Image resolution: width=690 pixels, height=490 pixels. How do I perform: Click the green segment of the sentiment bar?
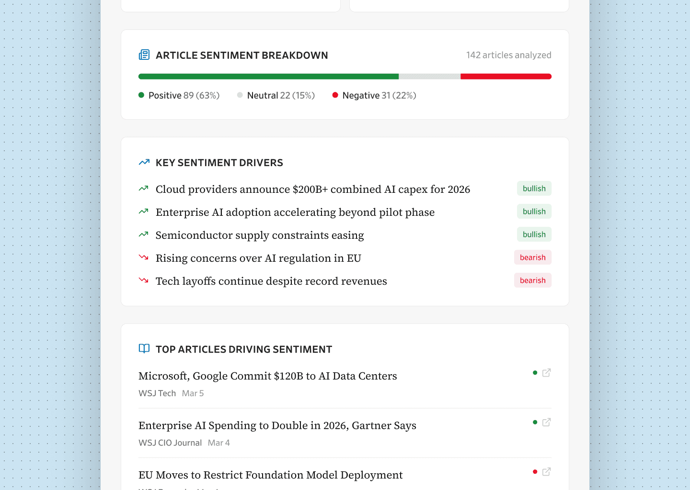pyautogui.click(x=268, y=76)
